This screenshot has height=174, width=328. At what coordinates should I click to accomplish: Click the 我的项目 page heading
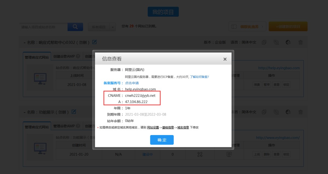coord(163,12)
